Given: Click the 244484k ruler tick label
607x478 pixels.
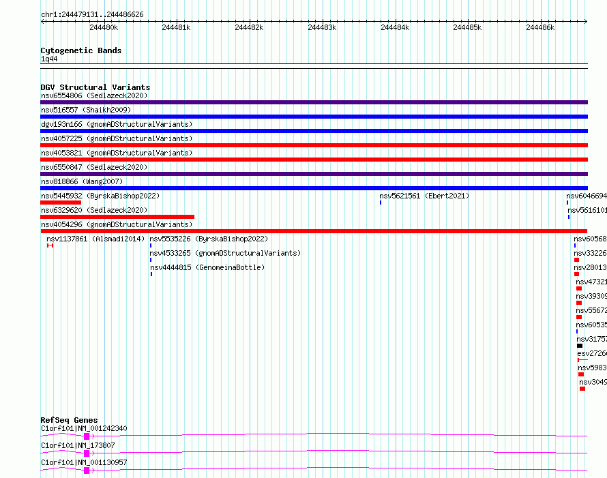Looking at the screenshot, I should coord(395,27).
